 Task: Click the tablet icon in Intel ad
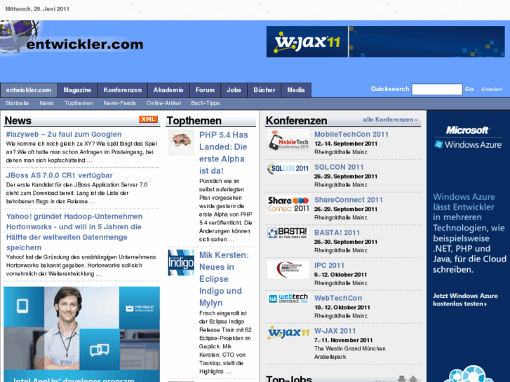pos(22,306)
